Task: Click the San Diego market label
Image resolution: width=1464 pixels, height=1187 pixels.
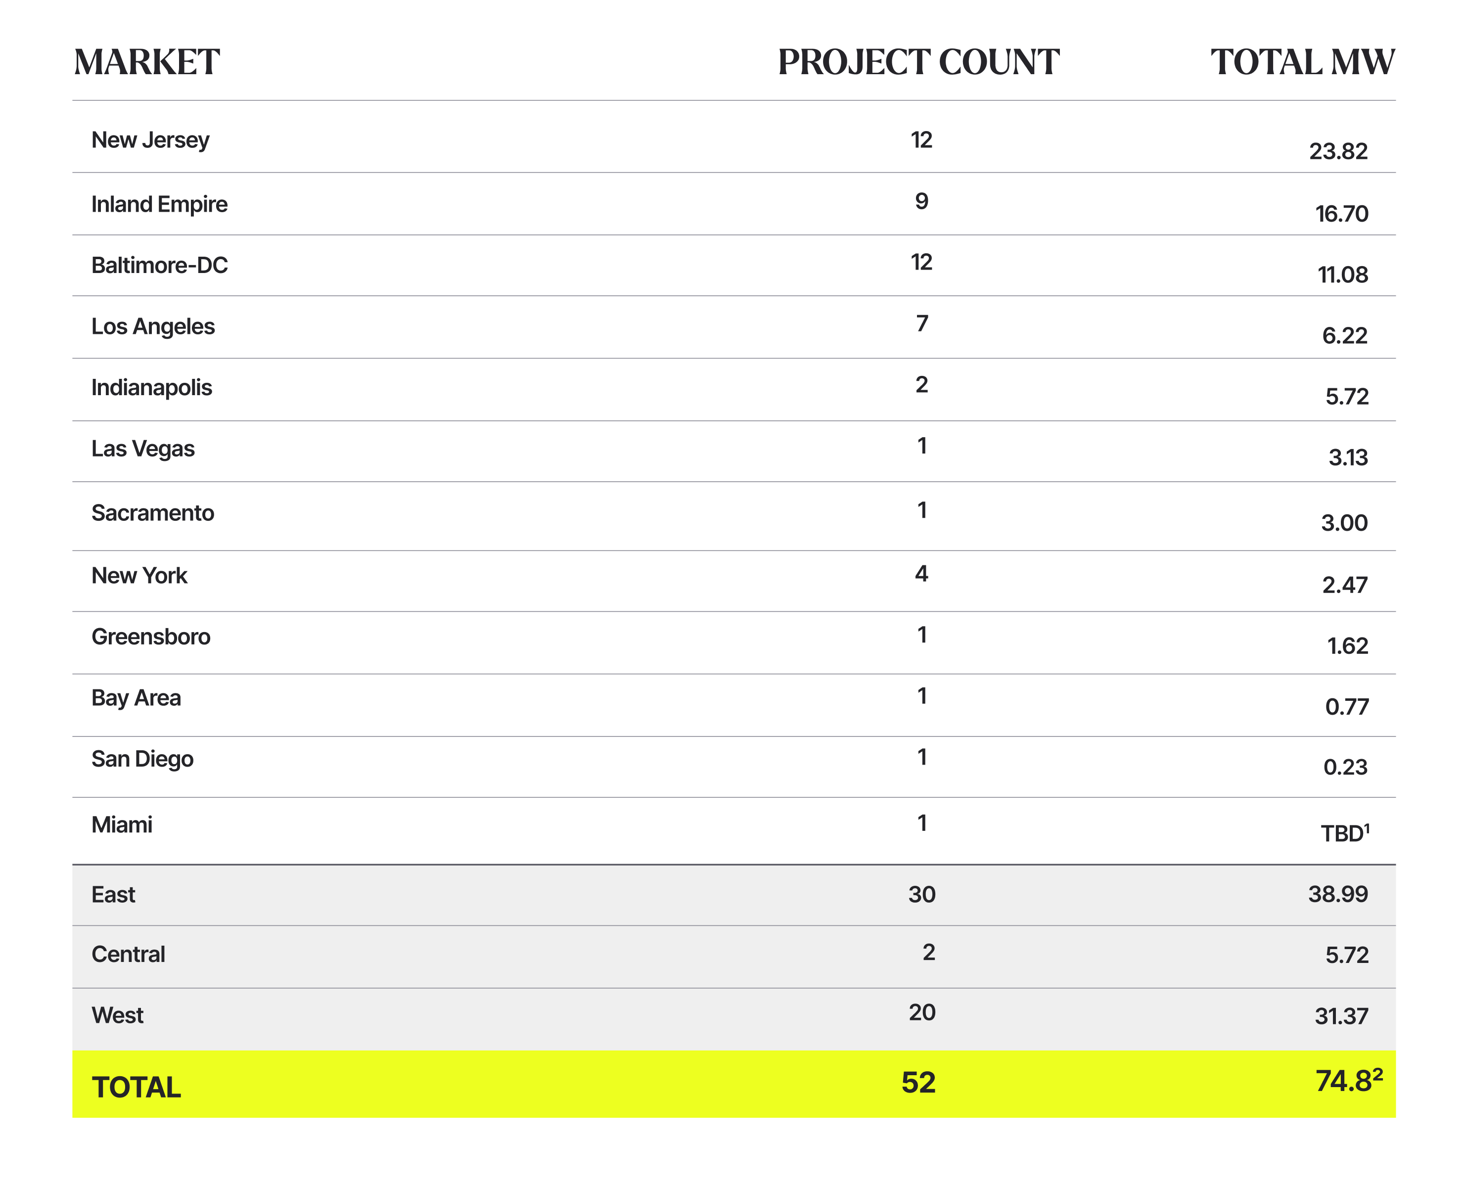Action: pyautogui.click(x=142, y=759)
